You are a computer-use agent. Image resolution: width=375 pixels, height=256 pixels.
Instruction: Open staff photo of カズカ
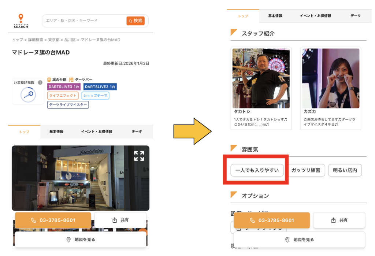click(330, 78)
